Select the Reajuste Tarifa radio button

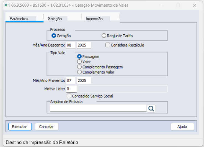104,36
